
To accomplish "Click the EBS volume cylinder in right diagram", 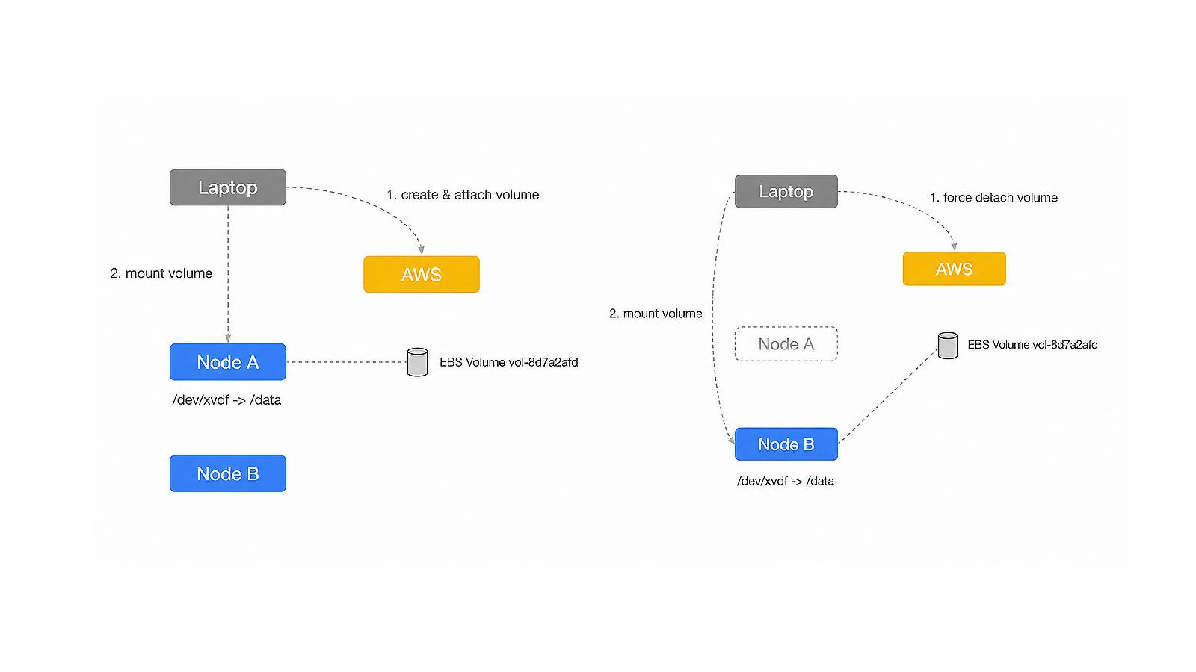I will (x=948, y=346).
